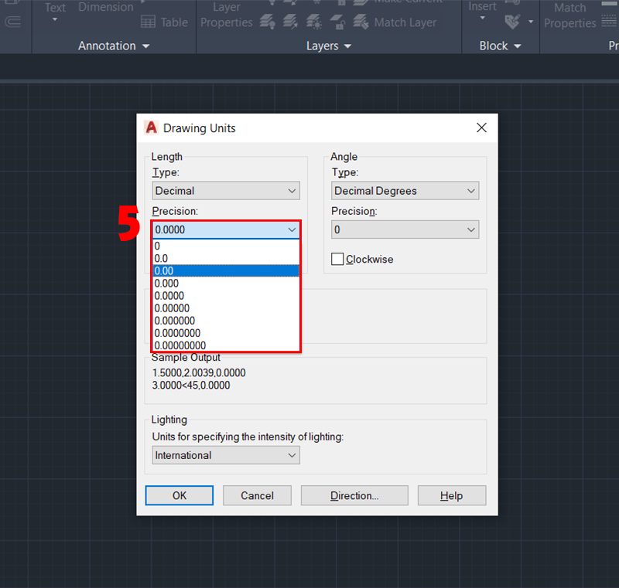The height and width of the screenshot is (588, 619).
Task: Open the Lighting units International dropdown
Action: pos(225,455)
